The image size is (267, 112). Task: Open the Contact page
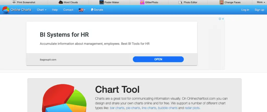pyautogui.click(x=68, y=10)
